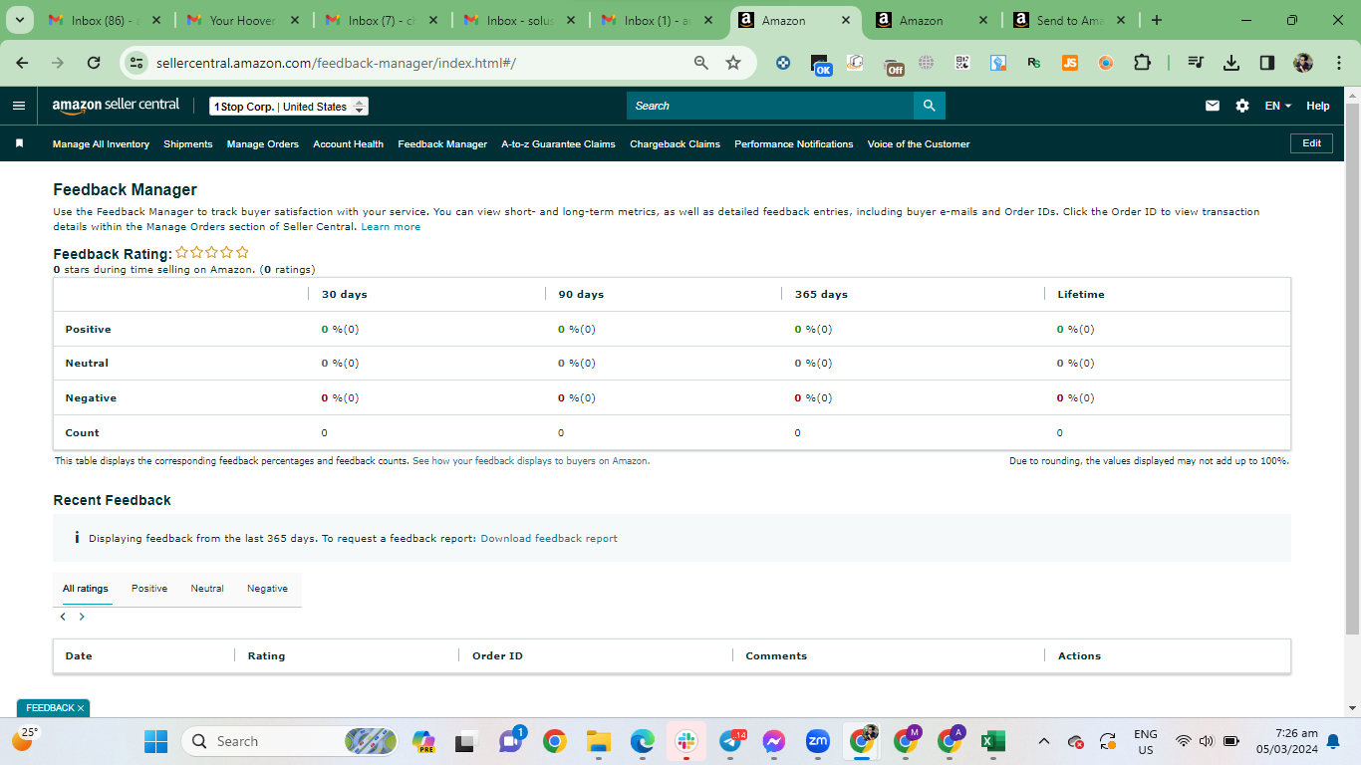This screenshot has width=1361, height=765.
Task: Open the settings gear icon
Action: pos(1242,106)
